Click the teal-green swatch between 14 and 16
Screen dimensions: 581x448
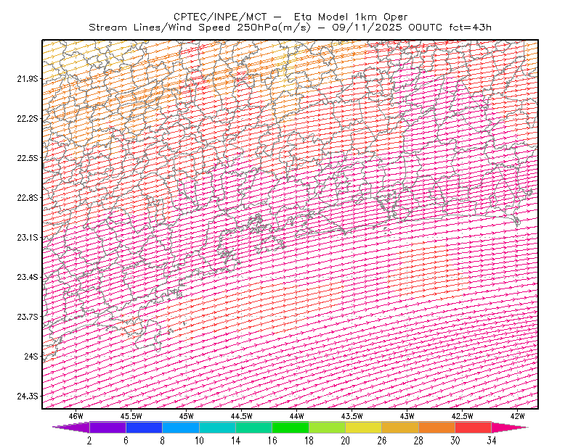(x=253, y=427)
